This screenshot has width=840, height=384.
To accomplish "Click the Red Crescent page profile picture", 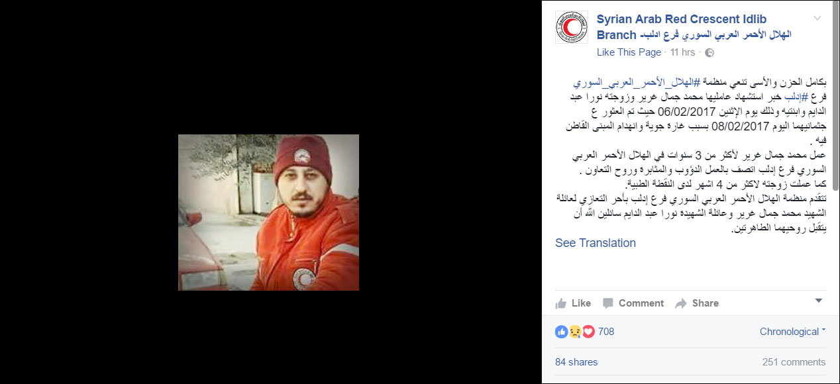I will coord(572,27).
